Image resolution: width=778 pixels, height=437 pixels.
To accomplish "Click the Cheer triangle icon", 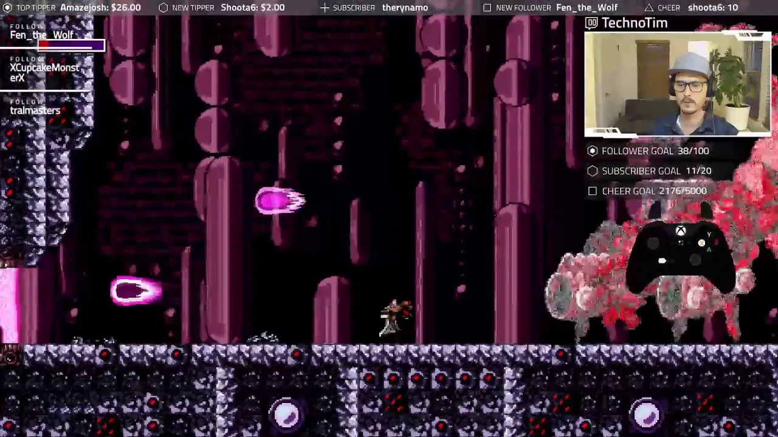I will (x=649, y=8).
